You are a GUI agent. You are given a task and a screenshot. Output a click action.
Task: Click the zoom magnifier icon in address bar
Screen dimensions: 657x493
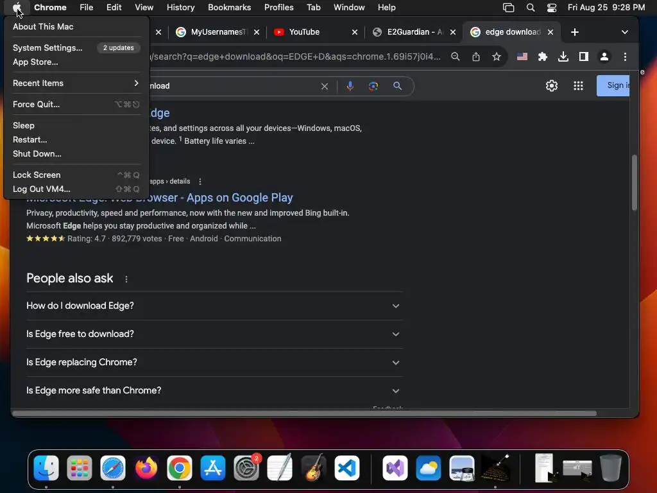pos(455,56)
